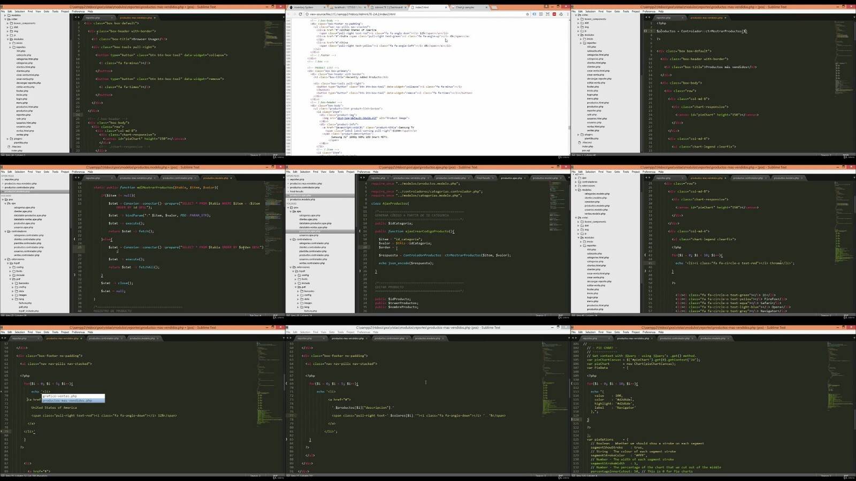The image size is (856, 481).
Task: Open clientes.ajax.php in the productos.ajax.php window sidebar
Action: pyautogui.click(x=308, y=219)
